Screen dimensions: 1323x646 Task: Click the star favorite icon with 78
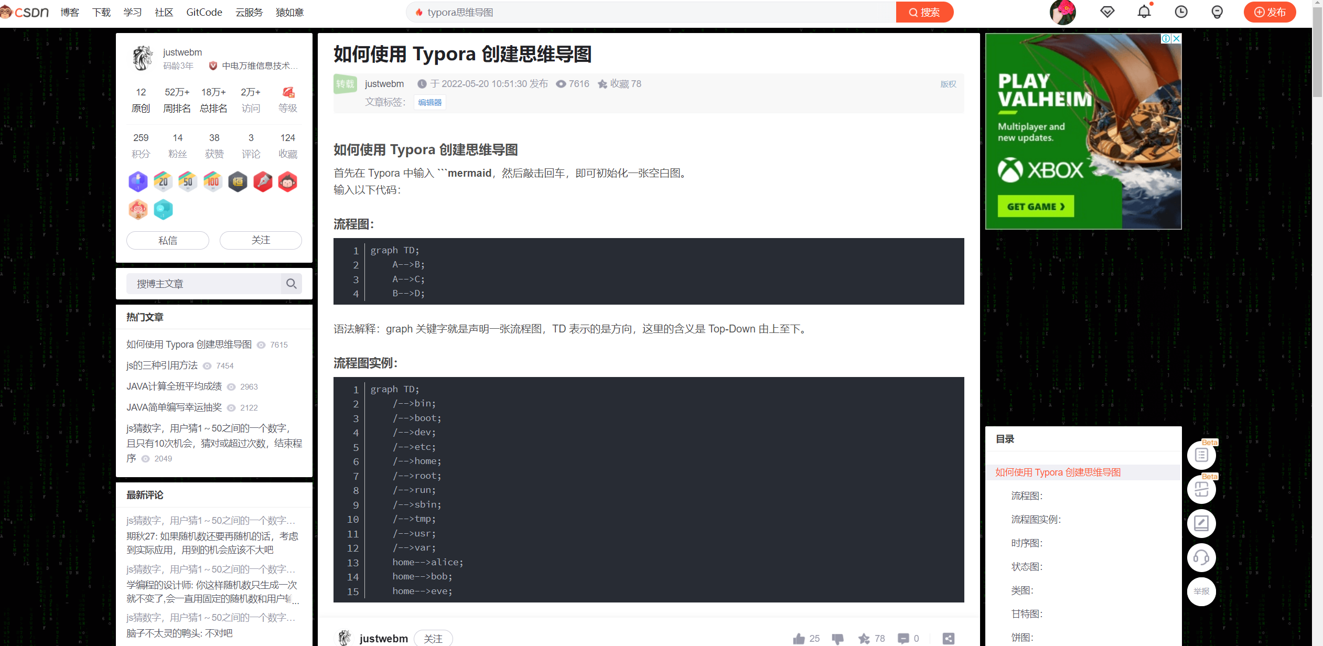pyautogui.click(x=864, y=638)
